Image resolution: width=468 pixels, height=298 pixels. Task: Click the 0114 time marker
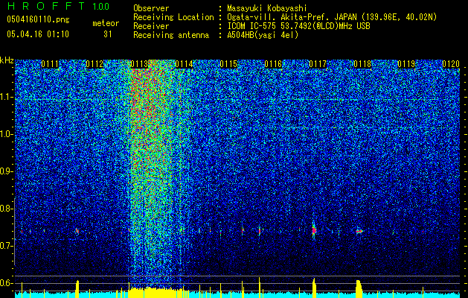click(x=184, y=64)
